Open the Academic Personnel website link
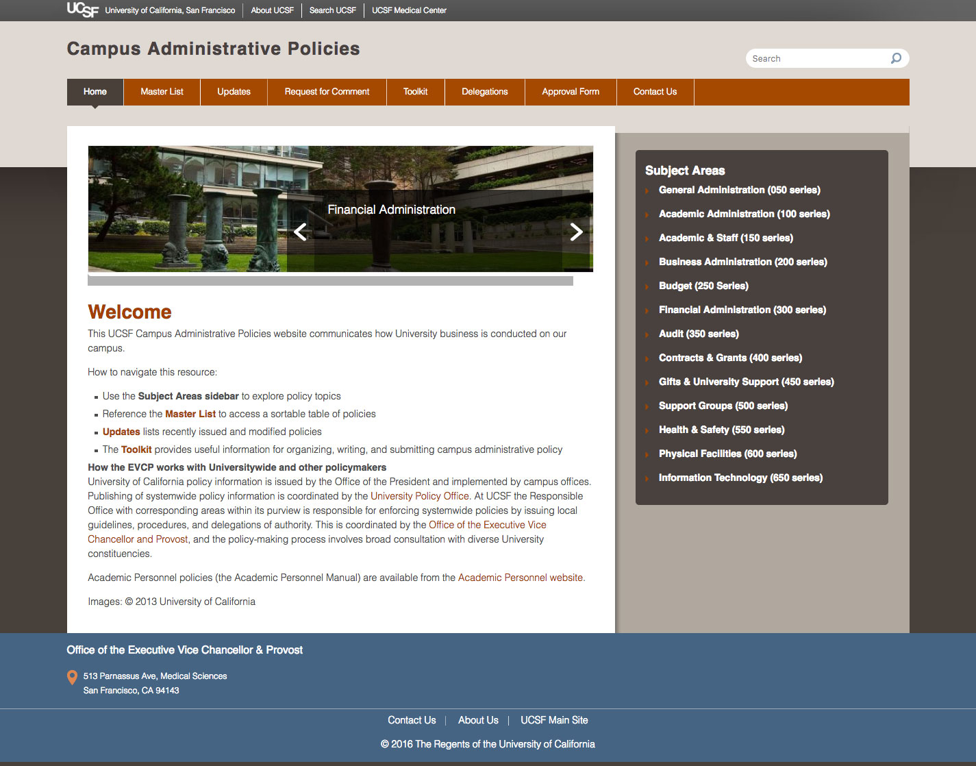 coord(521,578)
